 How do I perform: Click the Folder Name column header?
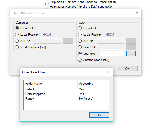[50, 84]
